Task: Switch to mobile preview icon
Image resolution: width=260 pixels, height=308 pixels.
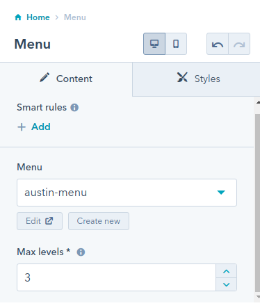Action: pyautogui.click(x=176, y=44)
